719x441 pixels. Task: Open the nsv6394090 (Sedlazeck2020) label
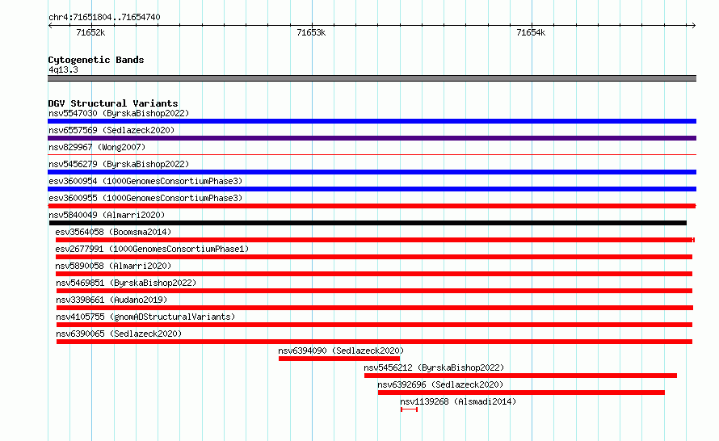click(x=341, y=351)
